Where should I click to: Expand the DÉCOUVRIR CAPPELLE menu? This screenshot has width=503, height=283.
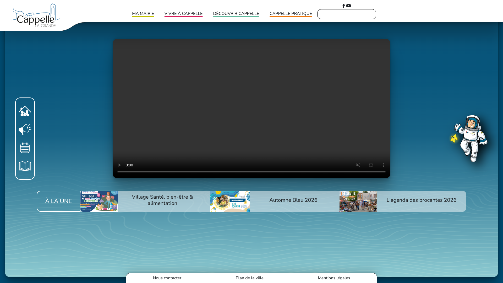(x=236, y=14)
